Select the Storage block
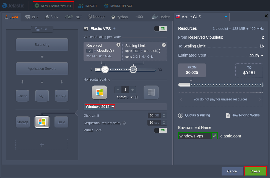This screenshot has width=270, height=178. [23, 122]
